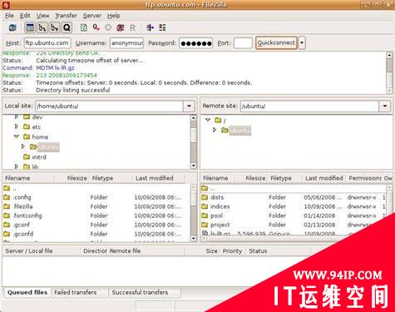Open the Quickconnect history dropdown arrow
The width and height of the screenshot is (395, 312).
tap(302, 43)
